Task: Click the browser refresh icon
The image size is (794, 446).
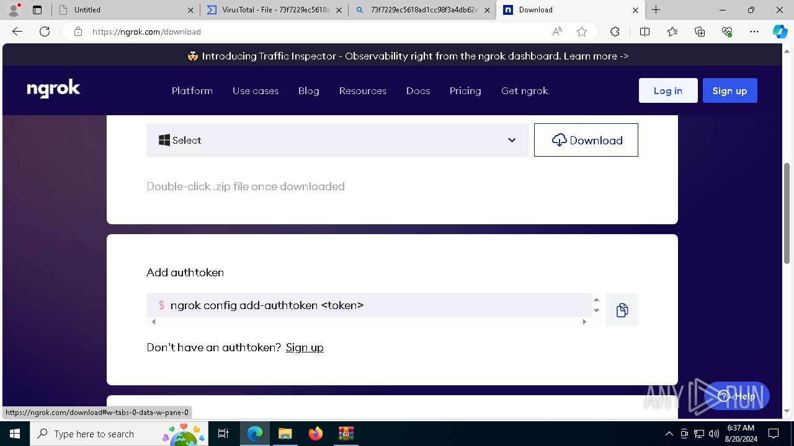Action: (x=45, y=32)
